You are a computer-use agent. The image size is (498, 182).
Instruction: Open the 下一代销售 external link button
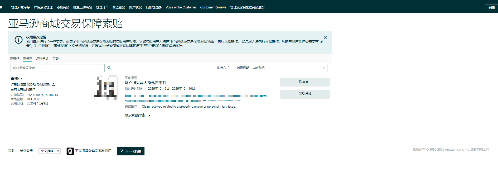pyautogui.click(x=130, y=151)
